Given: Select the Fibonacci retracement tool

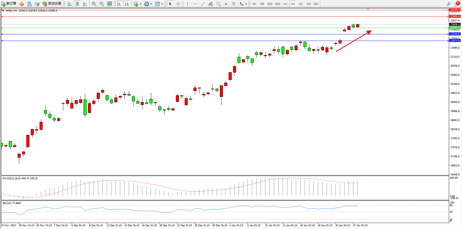Looking at the screenshot, I should [x=218, y=4].
